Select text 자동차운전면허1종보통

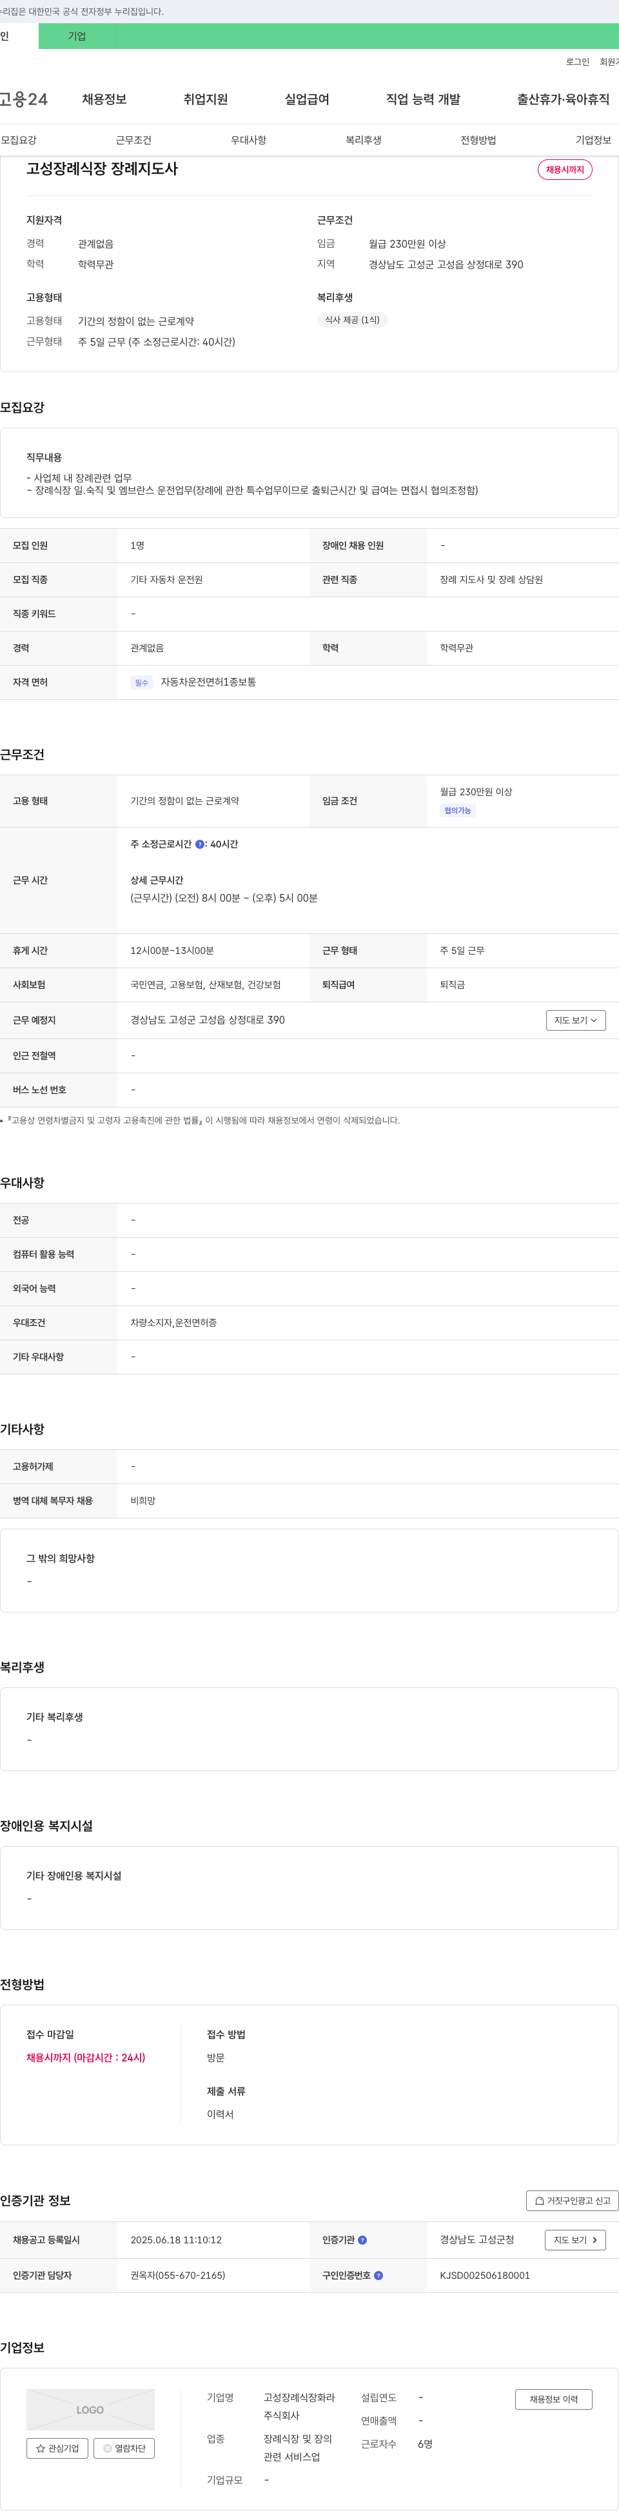(209, 682)
